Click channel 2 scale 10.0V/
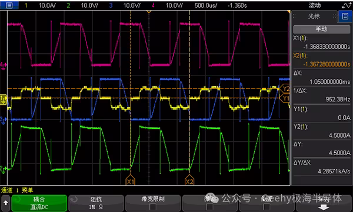Viewport: 353px width, 212px height. [x=89, y=5]
